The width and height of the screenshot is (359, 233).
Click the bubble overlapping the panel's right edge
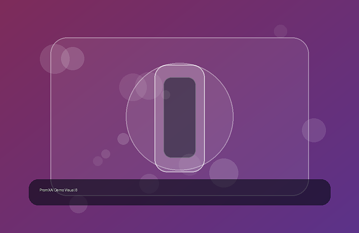click(314, 130)
